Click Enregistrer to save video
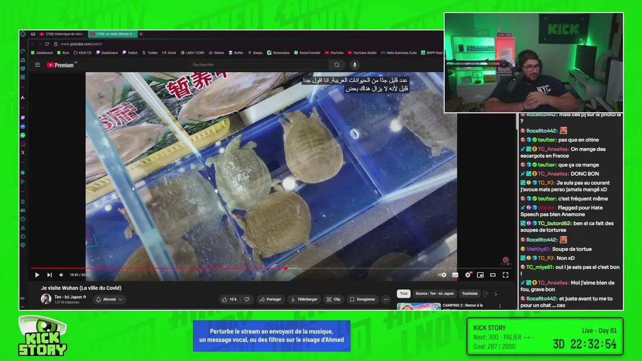Image resolution: width=642 pixels, height=361 pixels. [363, 299]
